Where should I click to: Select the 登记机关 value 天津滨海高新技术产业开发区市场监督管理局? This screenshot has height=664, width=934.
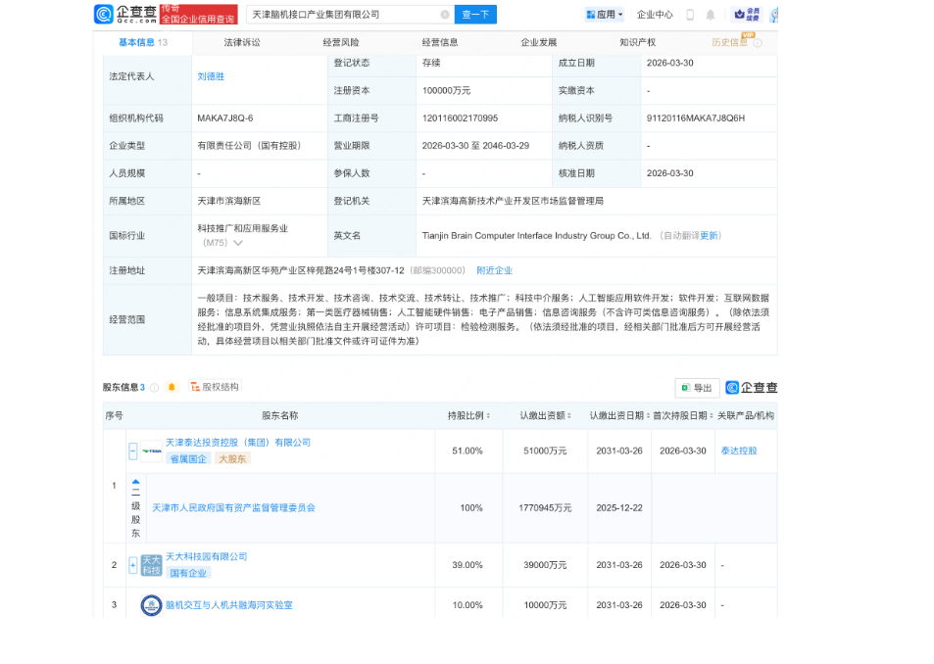click(513, 201)
